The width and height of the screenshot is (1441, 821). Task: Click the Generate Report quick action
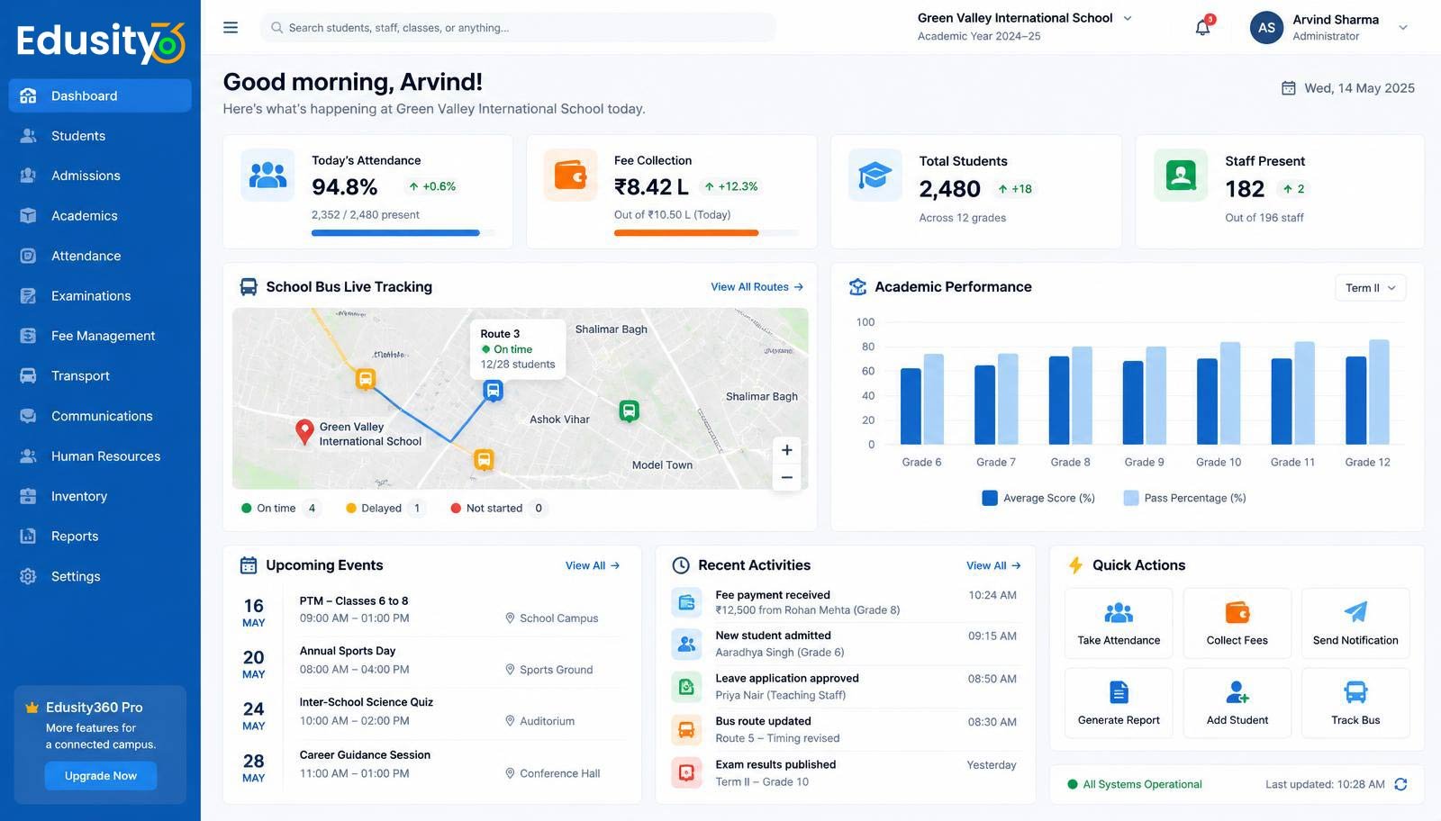pos(1119,703)
